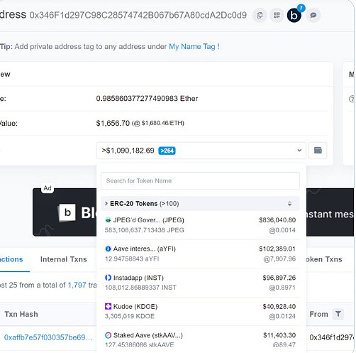Viewport: 356px width, 353px height.
Task: Select Staked Aave (stkAAVE) token entry
Action: 200,340
